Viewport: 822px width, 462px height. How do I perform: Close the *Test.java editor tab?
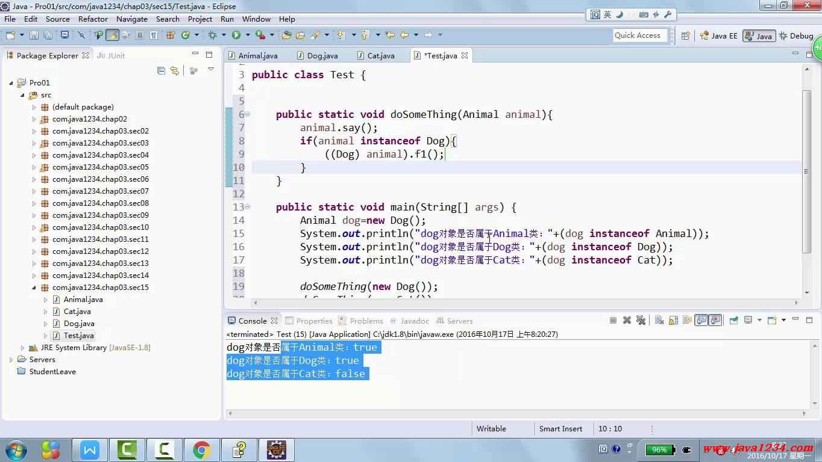tap(465, 55)
